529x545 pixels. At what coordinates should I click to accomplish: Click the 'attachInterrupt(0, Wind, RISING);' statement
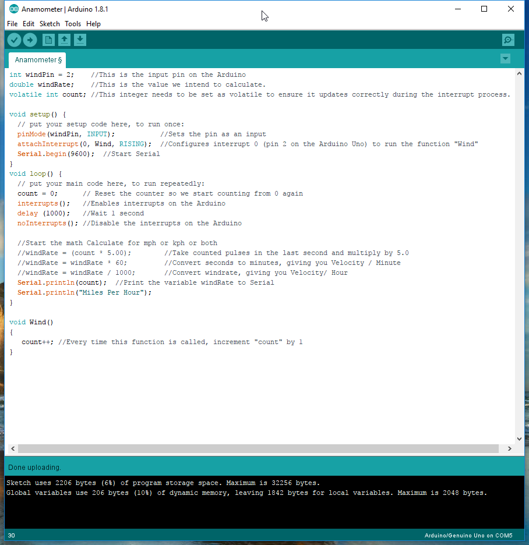click(84, 144)
